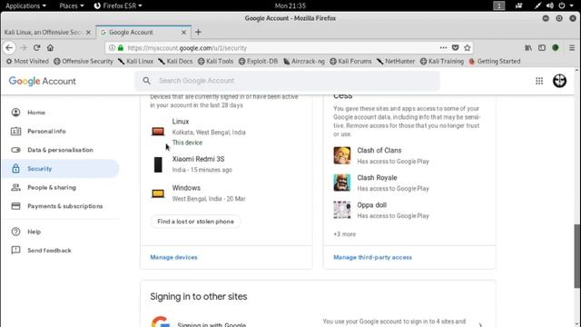Screen dimensions: 581x327
Task: Open Payments & subscriptions section
Action: (64, 206)
